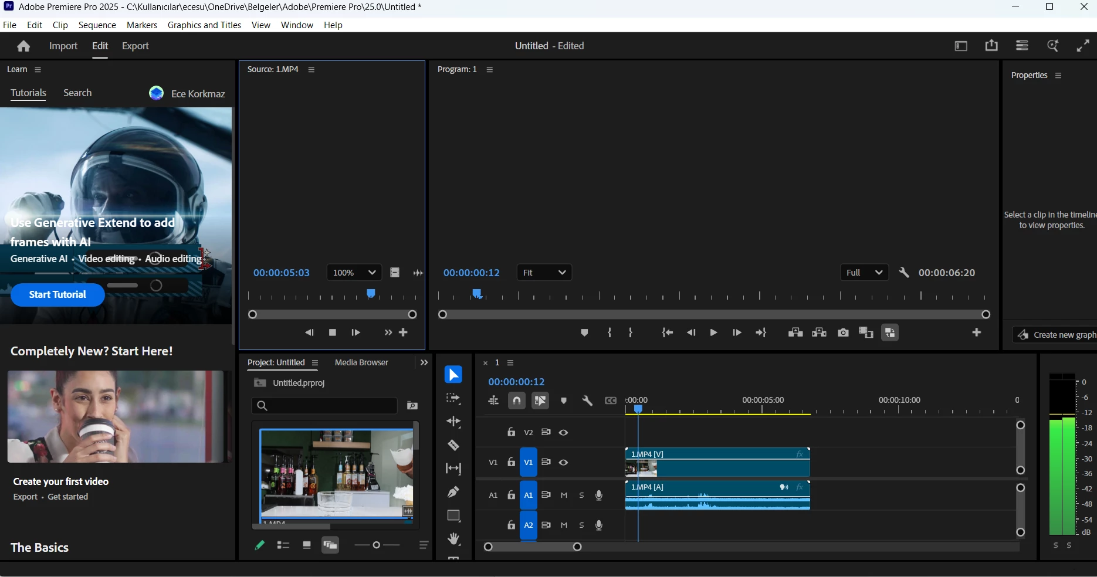Click find-in-bin icon beside Project search
1097x577 pixels.
[412, 406]
